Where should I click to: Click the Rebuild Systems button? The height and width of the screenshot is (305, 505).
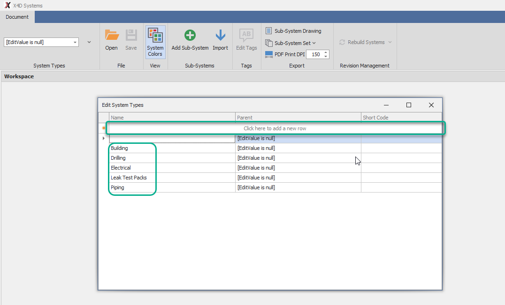click(366, 42)
